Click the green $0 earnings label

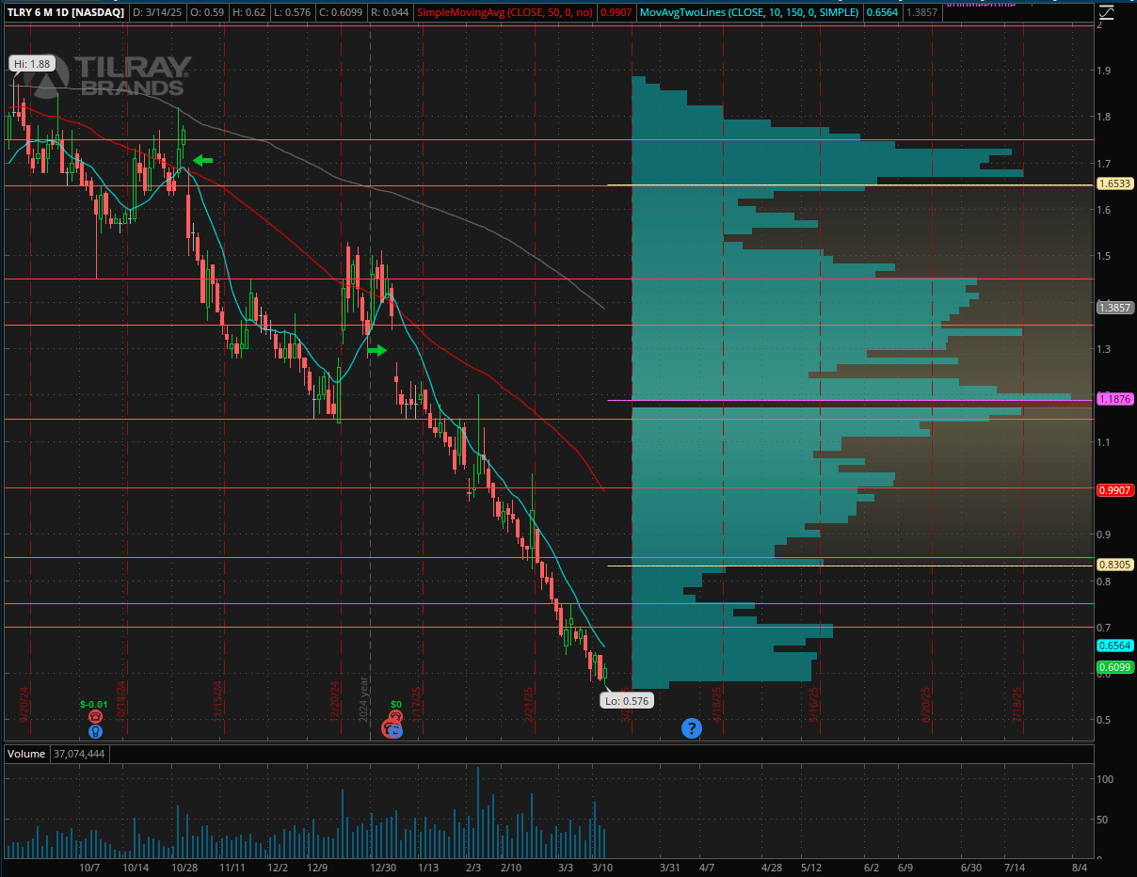point(396,703)
